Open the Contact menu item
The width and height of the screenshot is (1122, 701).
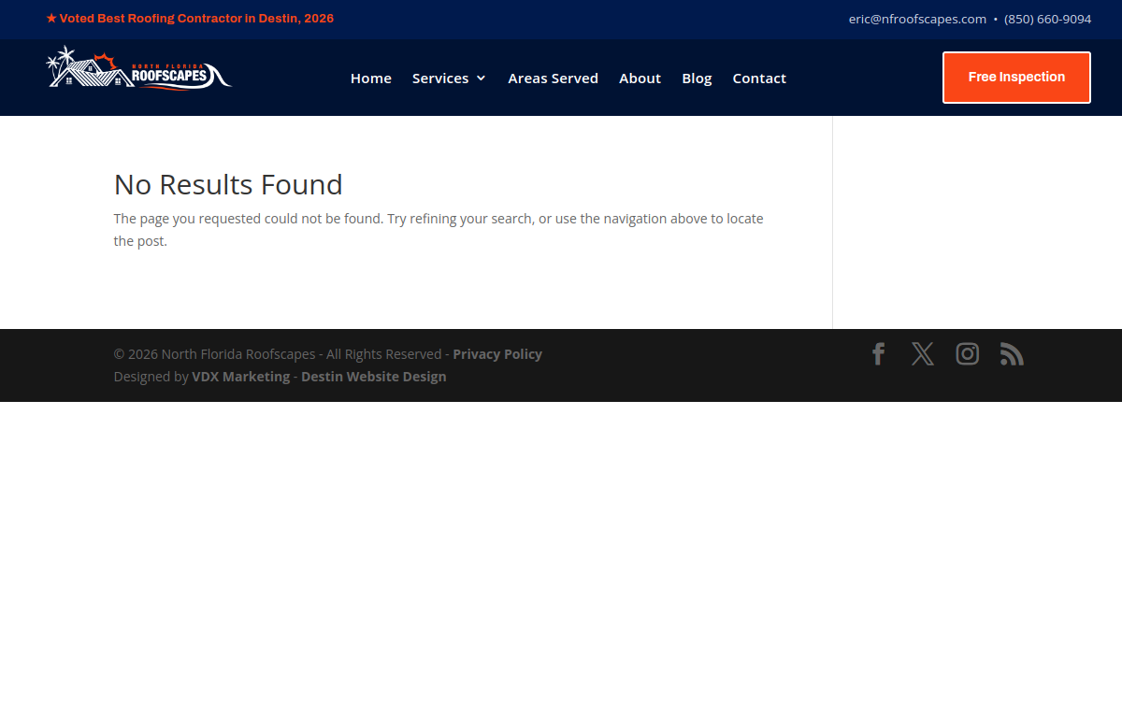(759, 79)
